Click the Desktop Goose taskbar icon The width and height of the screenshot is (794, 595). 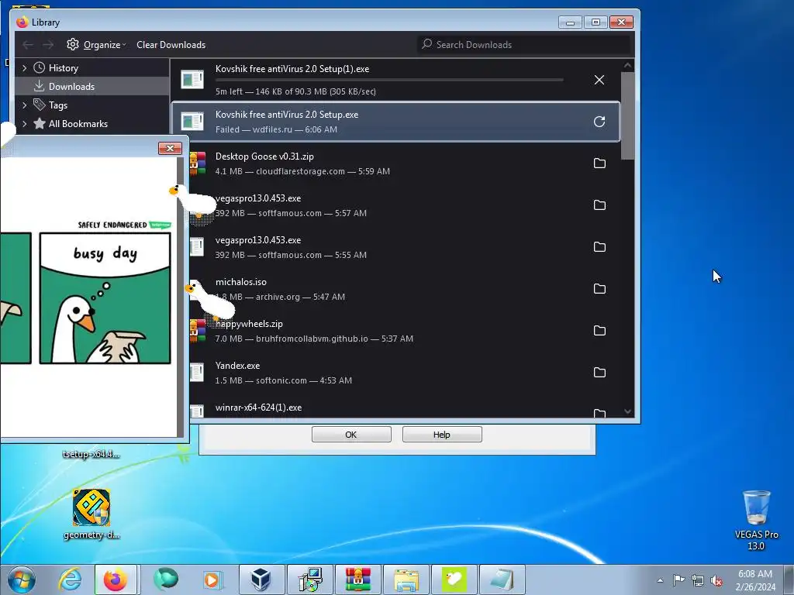coord(454,580)
